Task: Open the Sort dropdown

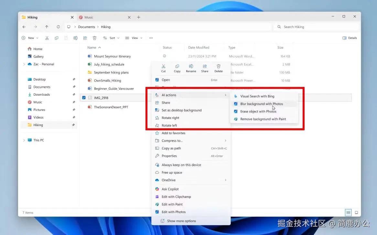Action: 111,38
